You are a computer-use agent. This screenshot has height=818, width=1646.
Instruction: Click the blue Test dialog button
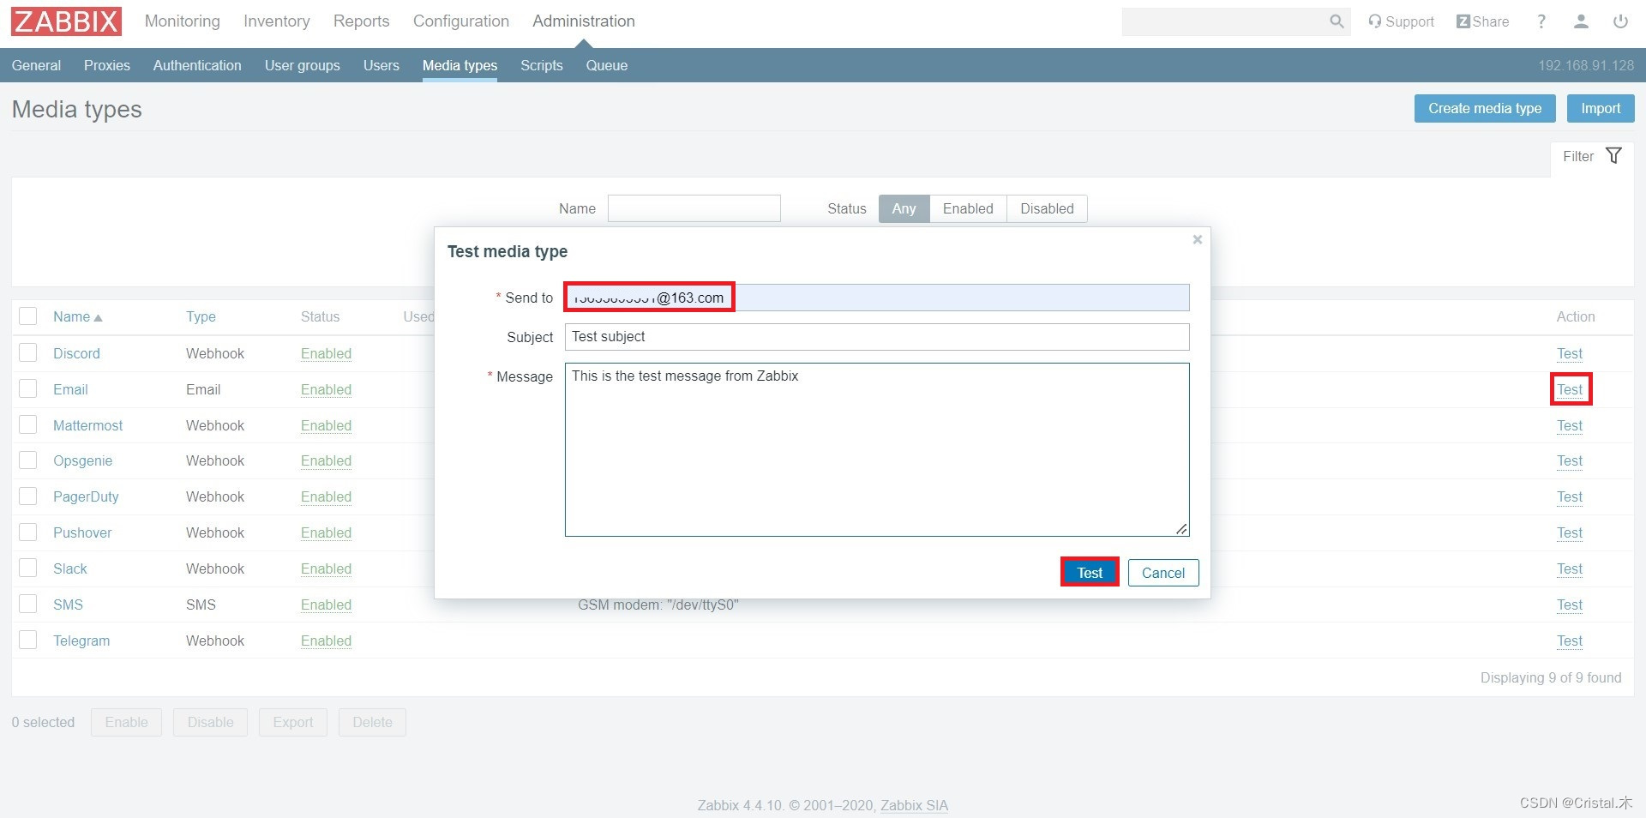(1090, 572)
